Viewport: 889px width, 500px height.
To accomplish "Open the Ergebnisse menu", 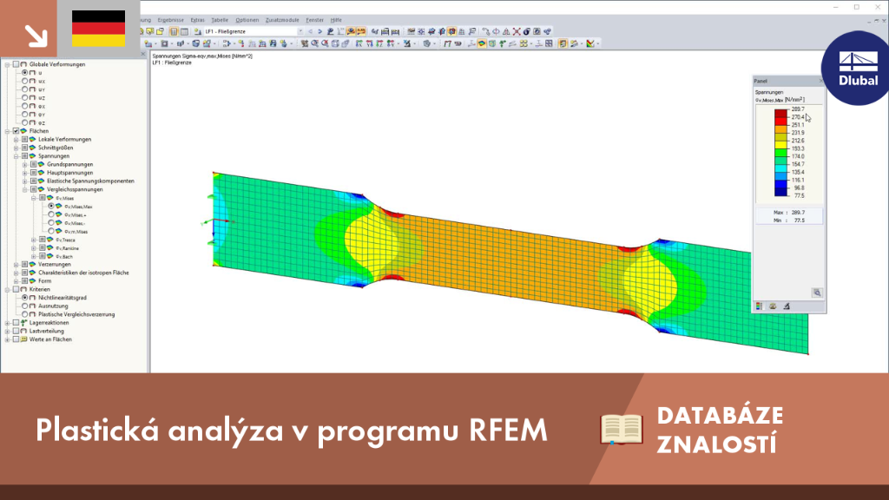I will tap(171, 20).
